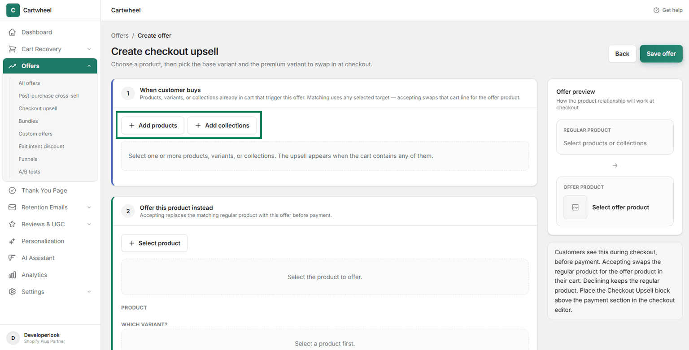
Task: Click the Add products button
Action: click(153, 125)
